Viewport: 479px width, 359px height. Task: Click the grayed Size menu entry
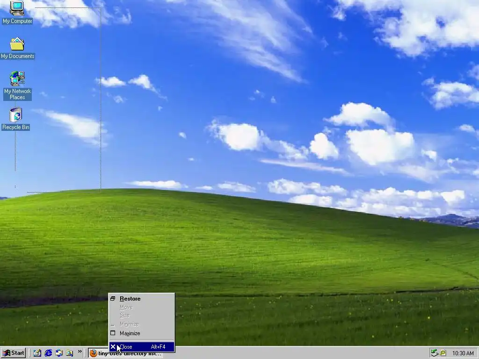click(142, 315)
